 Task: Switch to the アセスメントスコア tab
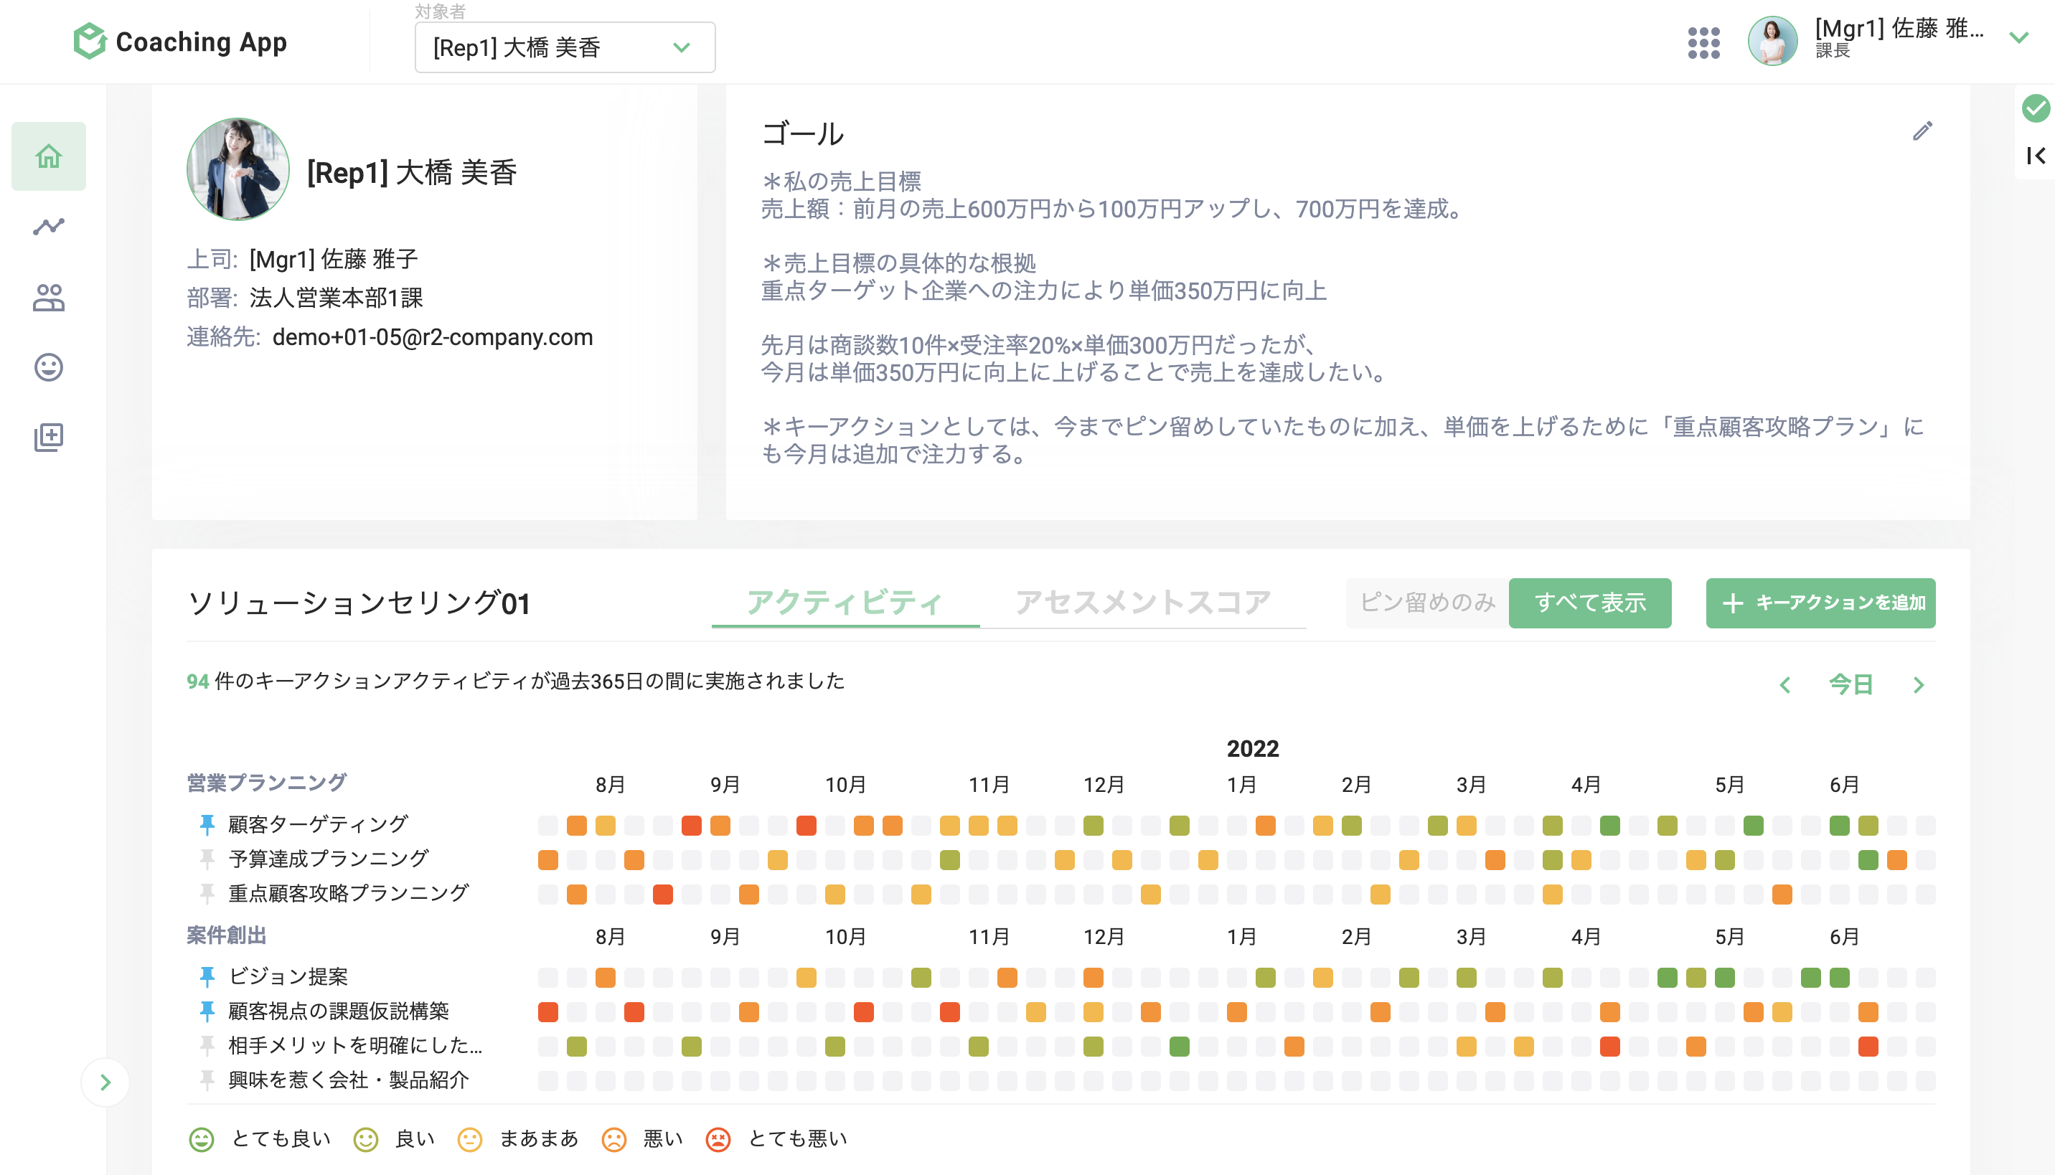tap(1143, 602)
